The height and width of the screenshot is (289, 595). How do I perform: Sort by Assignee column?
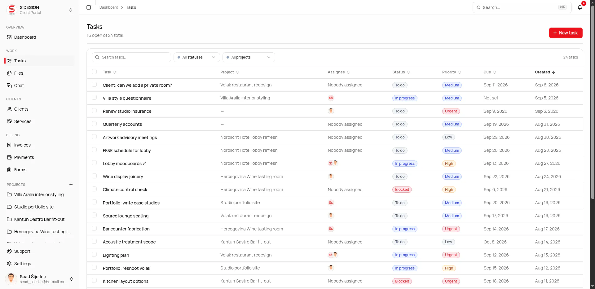tap(339, 72)
